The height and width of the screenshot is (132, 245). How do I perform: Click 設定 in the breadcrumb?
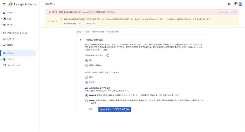coord(88,32)
